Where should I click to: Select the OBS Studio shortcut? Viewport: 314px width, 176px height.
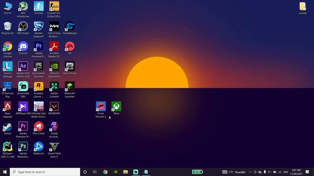pos(23,28)
